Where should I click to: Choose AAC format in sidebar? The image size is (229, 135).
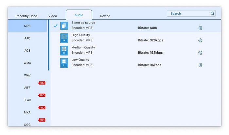(x=27, y=38)
